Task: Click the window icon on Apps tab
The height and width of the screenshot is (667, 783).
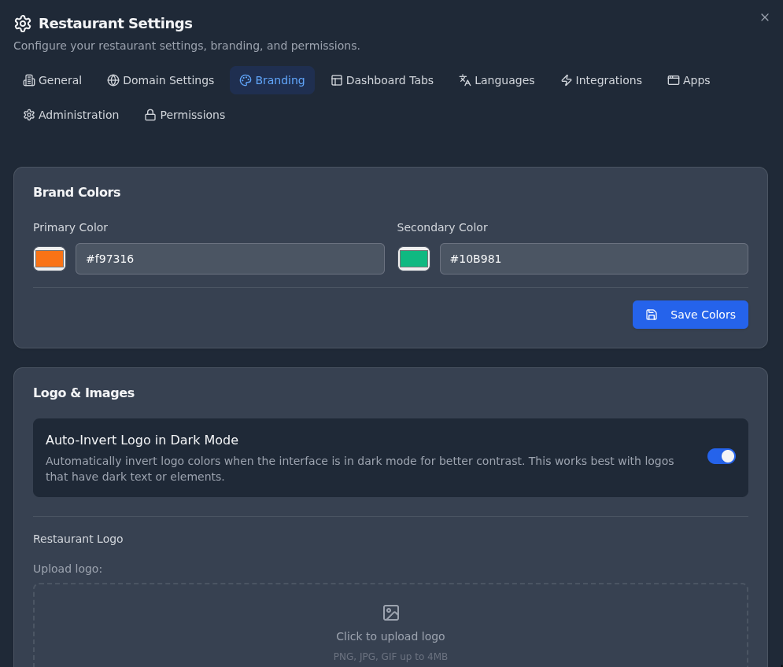Action: pos(674,80)
